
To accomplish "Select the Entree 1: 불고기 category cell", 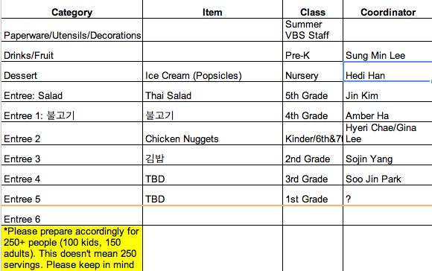I will 72,112.
